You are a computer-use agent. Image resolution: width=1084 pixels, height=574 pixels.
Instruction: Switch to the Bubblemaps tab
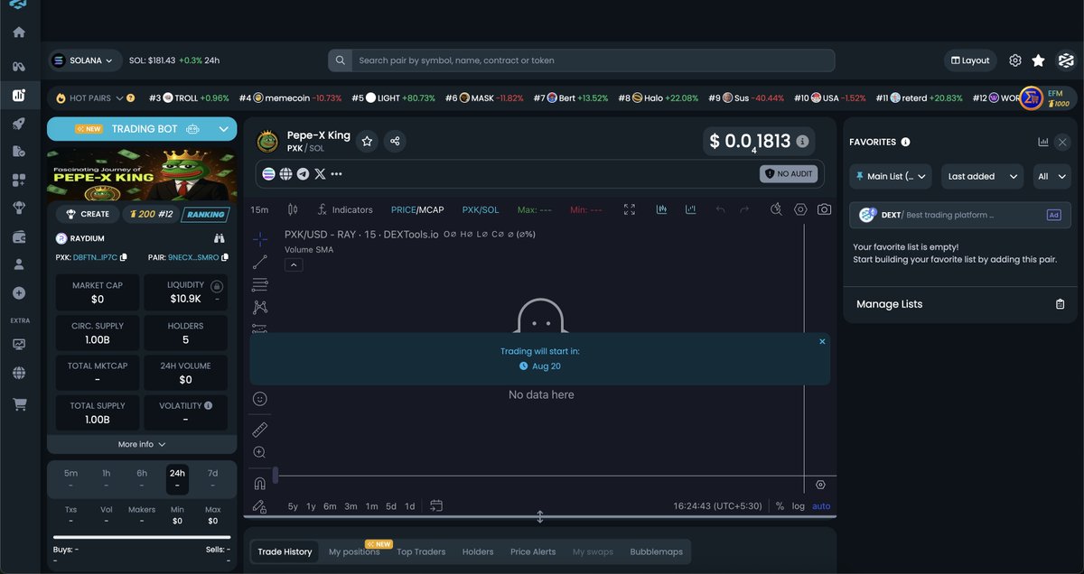pos(657,551)
